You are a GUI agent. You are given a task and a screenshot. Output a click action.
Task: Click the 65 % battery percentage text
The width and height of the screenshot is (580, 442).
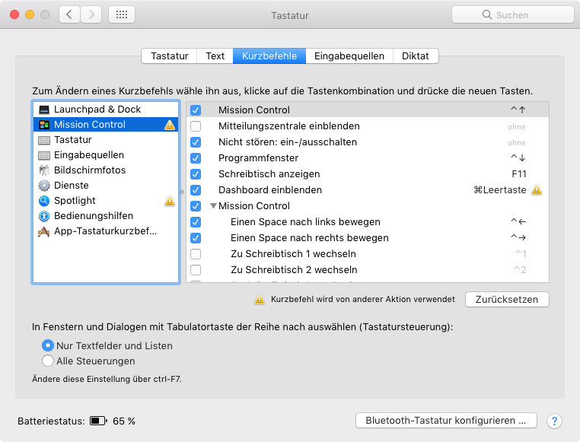click(x=124, y=421)
